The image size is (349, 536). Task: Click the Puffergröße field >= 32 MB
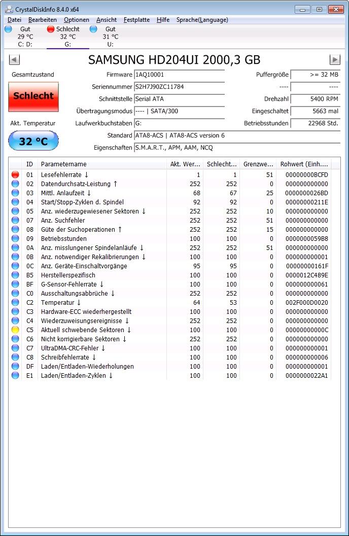coord(316,75)
